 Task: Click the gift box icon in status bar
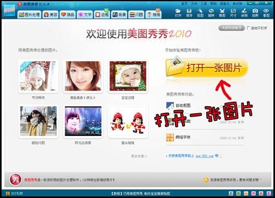(x=8, y=193)
